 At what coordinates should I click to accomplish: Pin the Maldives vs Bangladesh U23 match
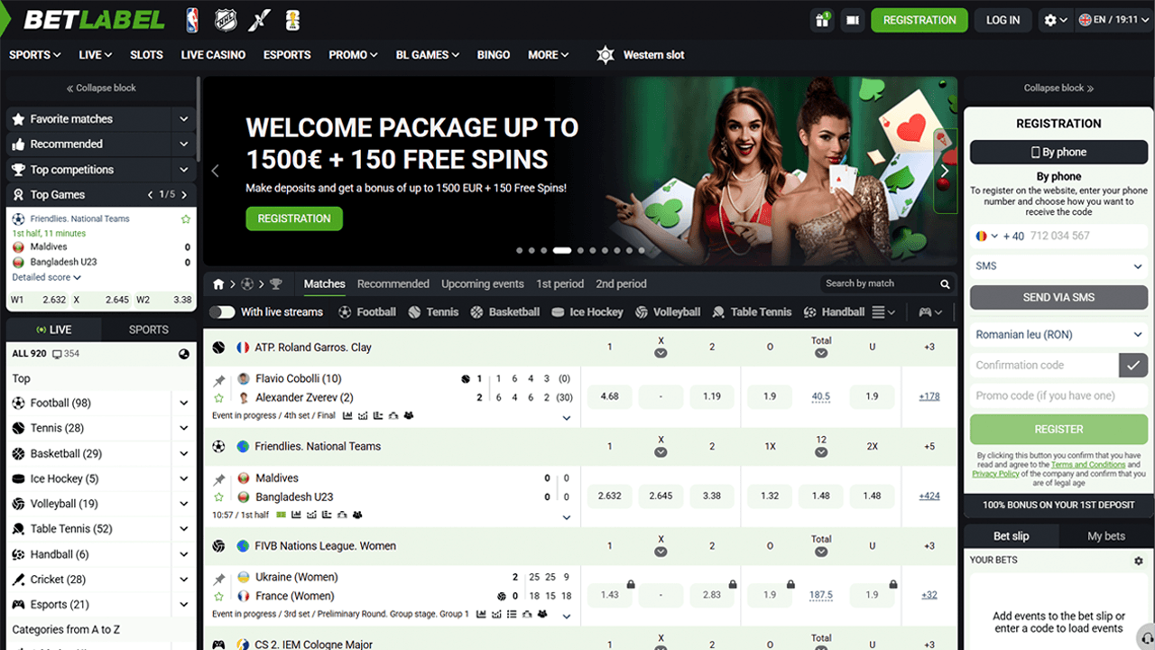point(219,480)
